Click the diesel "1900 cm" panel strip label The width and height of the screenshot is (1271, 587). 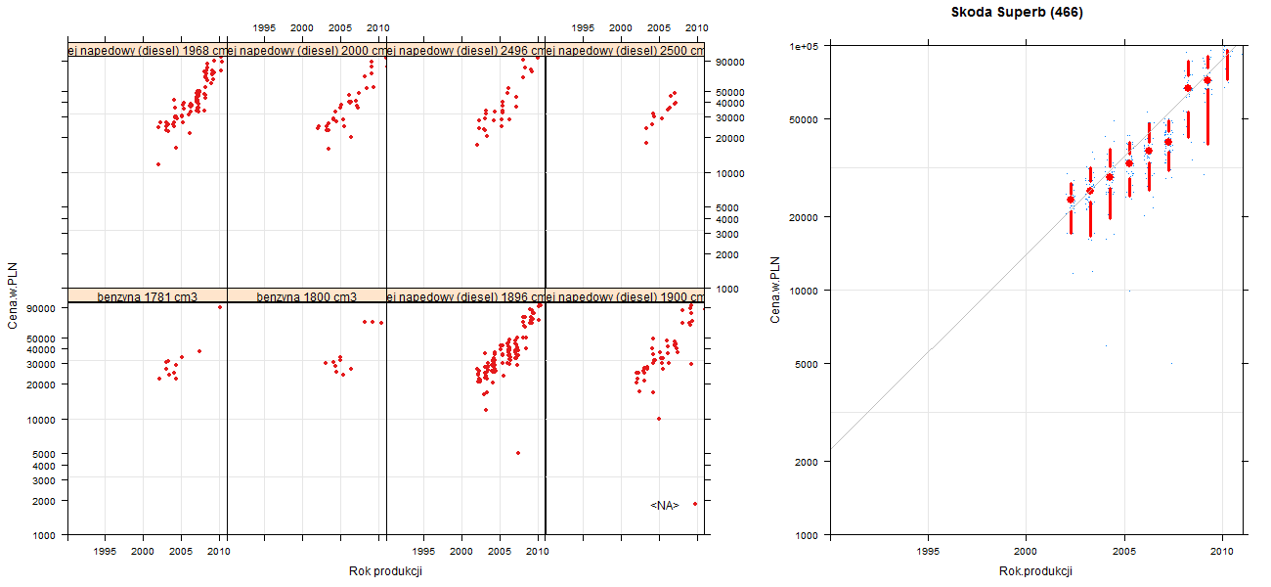[625, 296]
